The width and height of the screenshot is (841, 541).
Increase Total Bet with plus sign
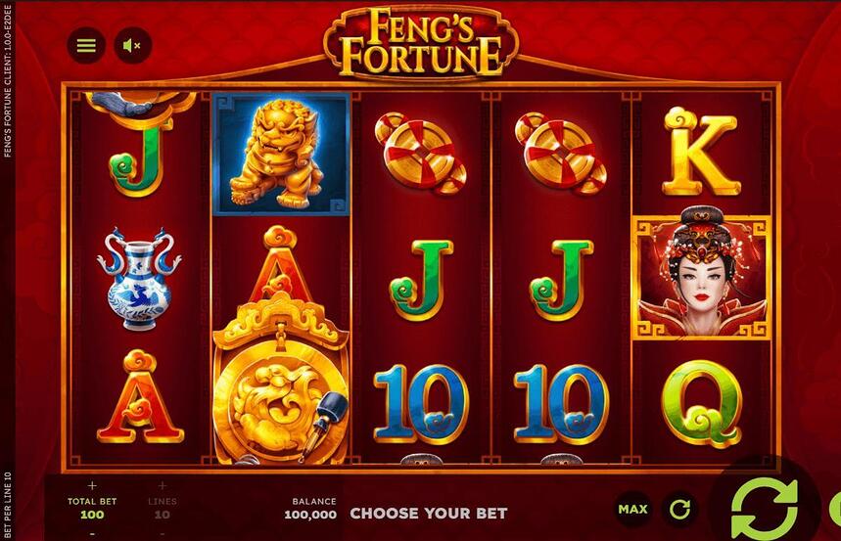coord(92,486)
